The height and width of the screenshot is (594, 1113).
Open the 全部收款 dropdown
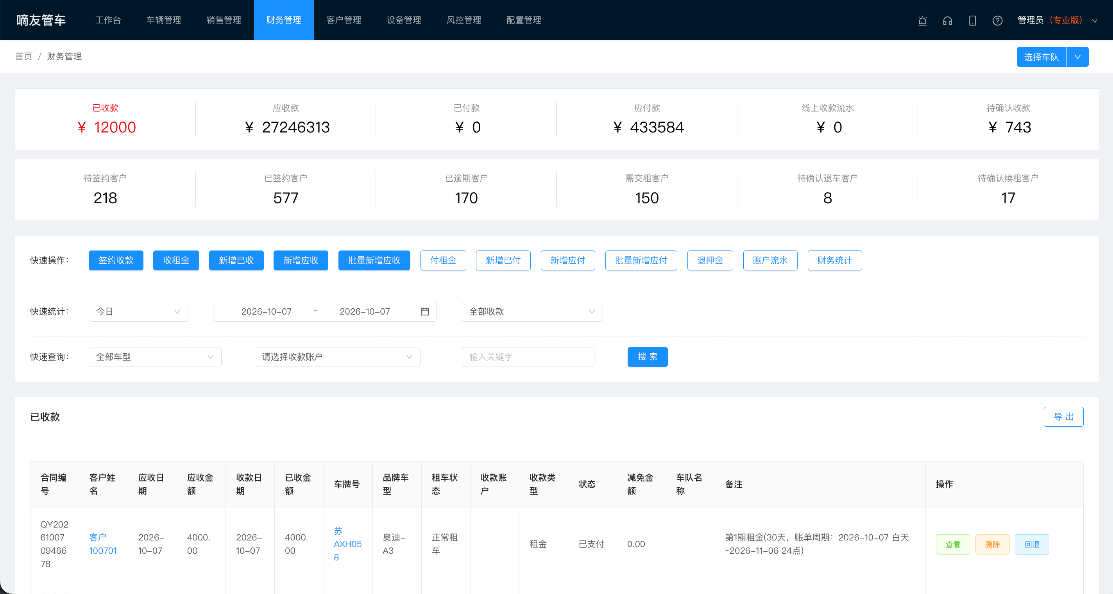532,311
